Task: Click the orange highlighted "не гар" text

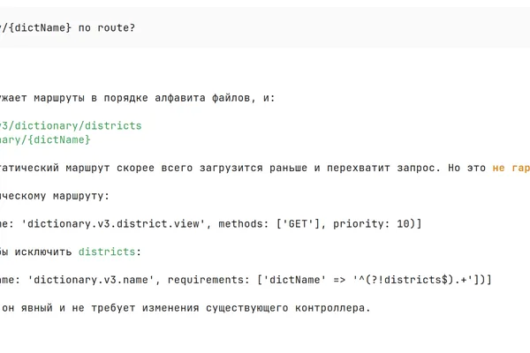Action: click(x=511, y=168)
